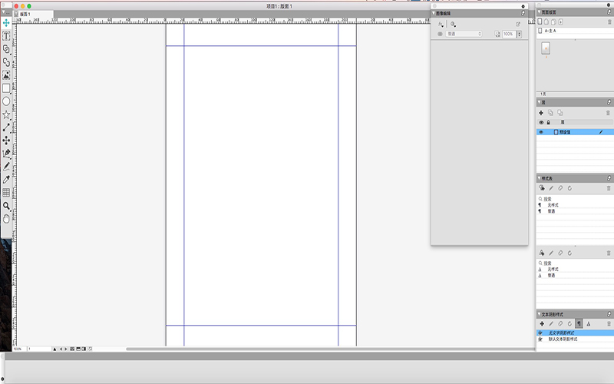The height and width of the screenshot is (384, 614).
Task: Delete text shading style trash icon
Action: (x=609, y=323)
